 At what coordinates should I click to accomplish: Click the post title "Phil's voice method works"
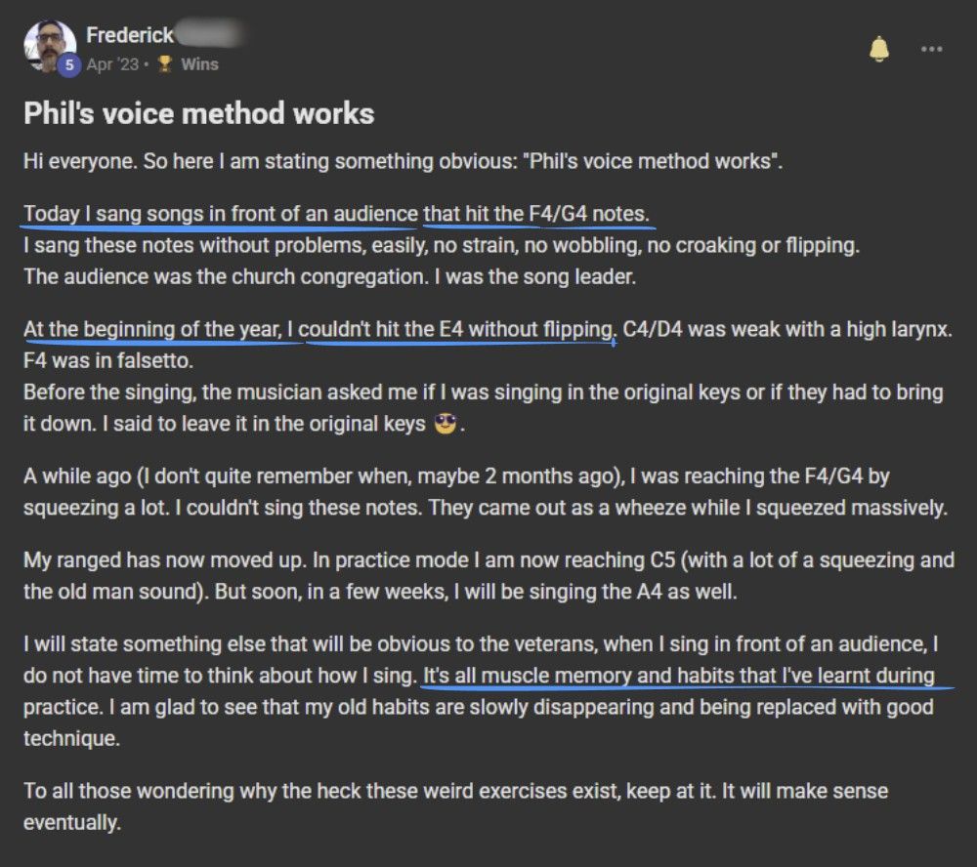199,113
